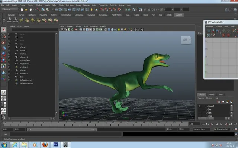238x148 pixels.
Task: Open a scene with folder icon
Action: tap(26, 10)
